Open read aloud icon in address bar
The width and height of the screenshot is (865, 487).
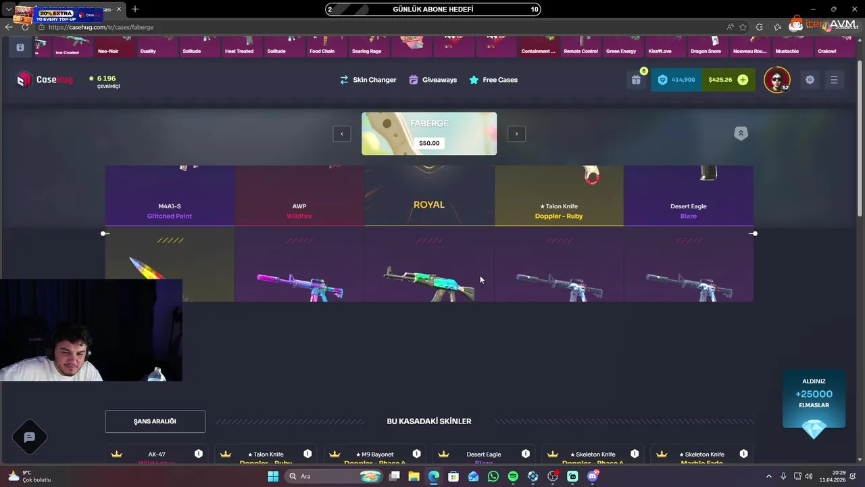click(730, 27)
